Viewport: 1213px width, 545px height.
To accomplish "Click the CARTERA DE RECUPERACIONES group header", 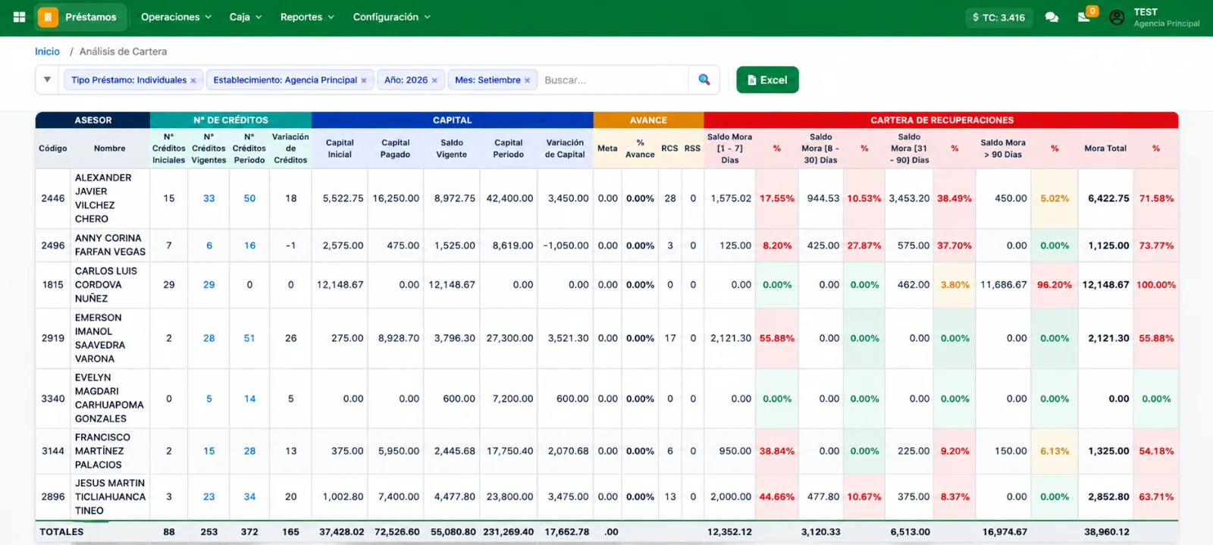I will tap(942, 120).
